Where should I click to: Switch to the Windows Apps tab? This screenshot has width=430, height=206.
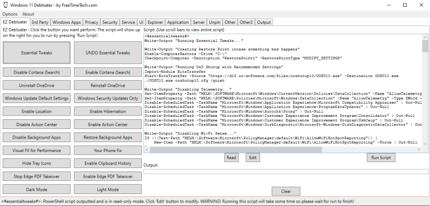(67, 23)
